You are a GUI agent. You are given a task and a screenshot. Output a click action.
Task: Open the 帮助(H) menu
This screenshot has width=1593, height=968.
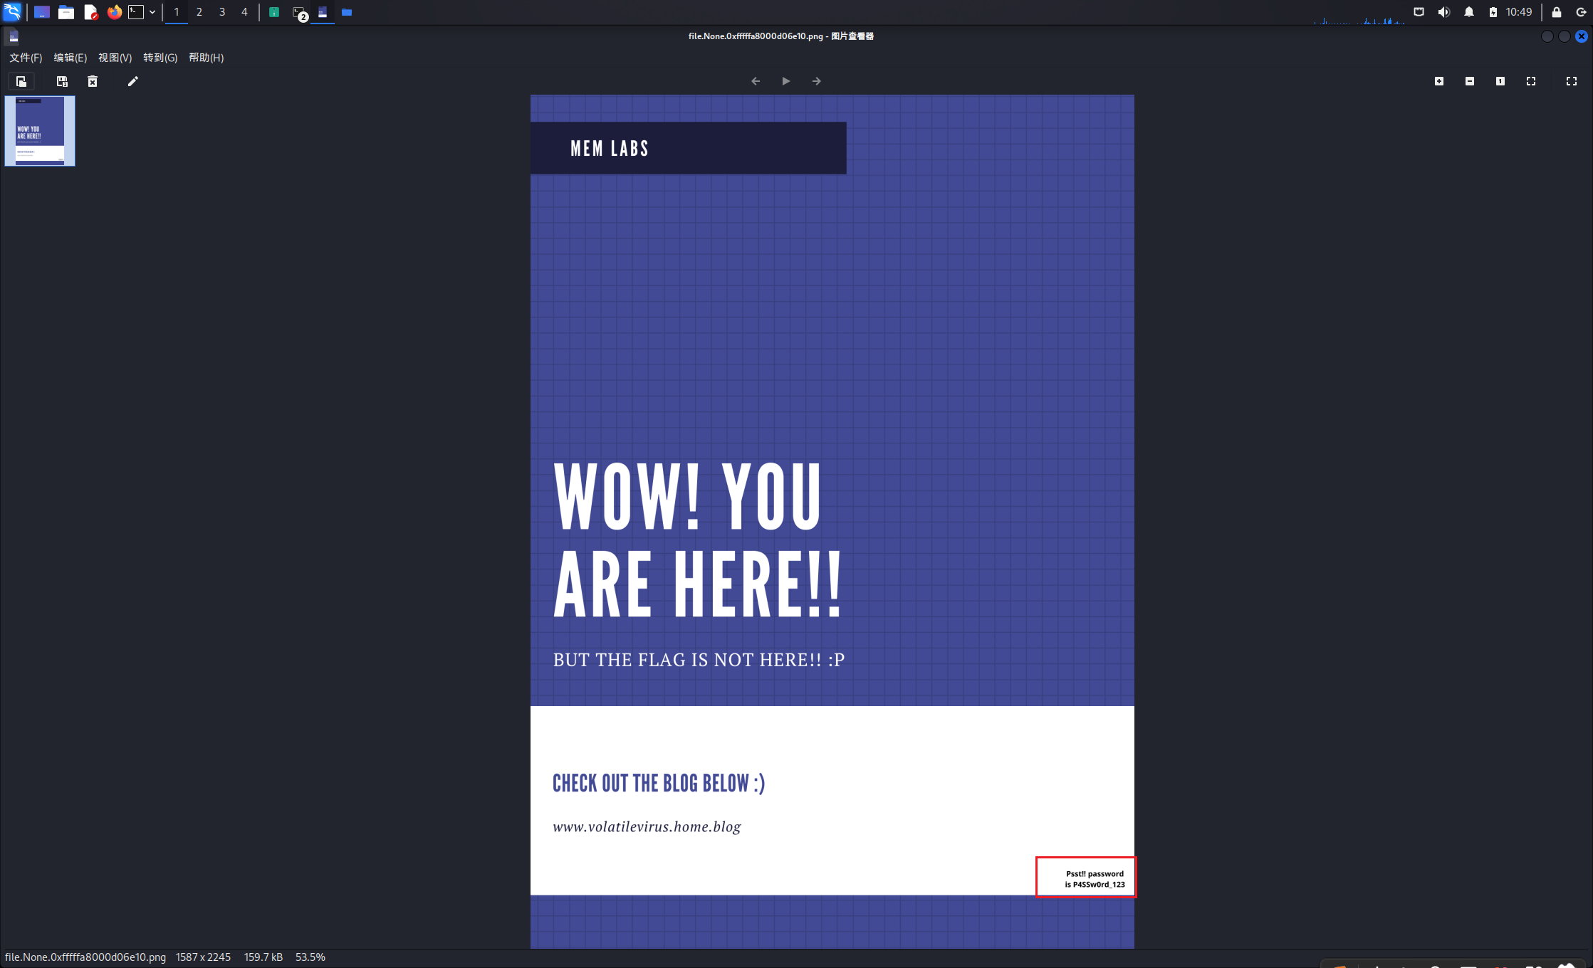pyautogui.click(x=206, y=58)
